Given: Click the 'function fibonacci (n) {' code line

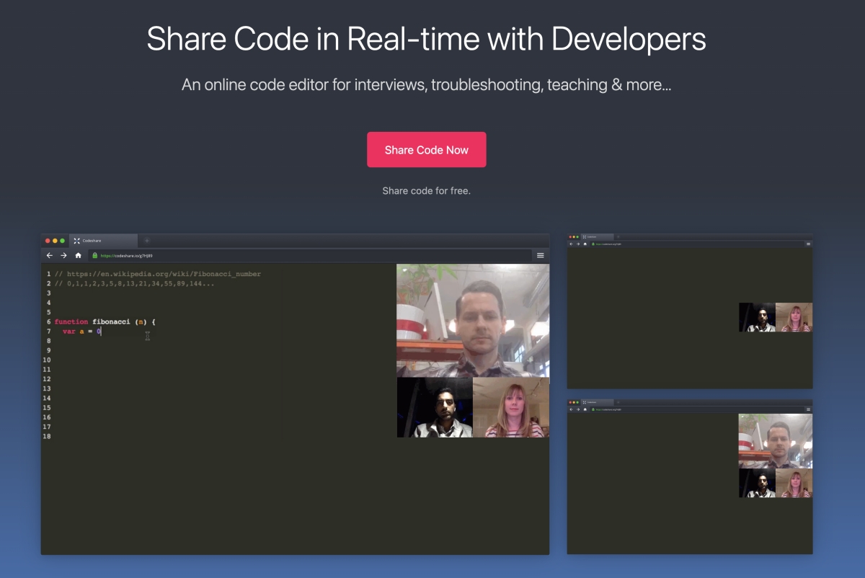Looking at the screenshot, I should tap(105, 321).
